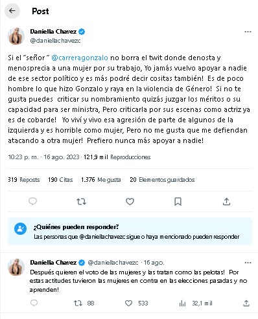Click the second post's profile avatar

[16, 267]
